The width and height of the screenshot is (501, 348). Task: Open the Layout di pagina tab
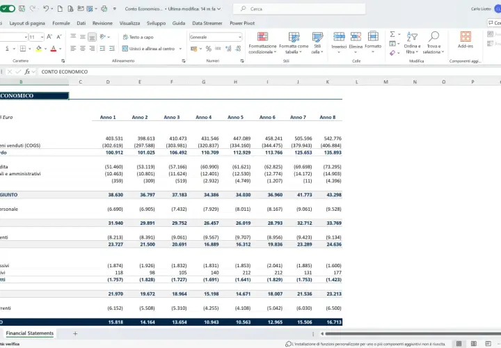pyautogui.click(x=27, y=23)
